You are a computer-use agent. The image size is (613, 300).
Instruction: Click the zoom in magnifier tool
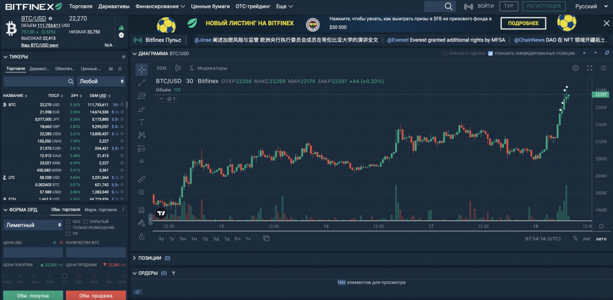click(x=141, y=192)
